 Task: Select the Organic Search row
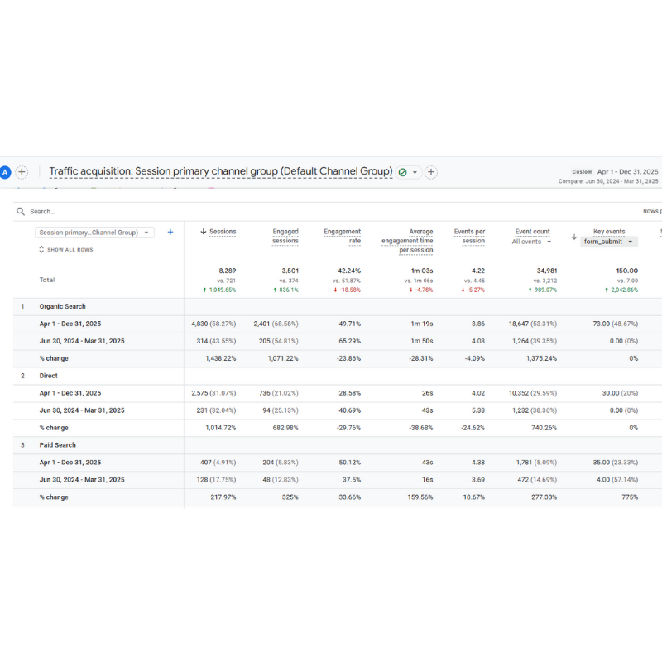point(63,306)
